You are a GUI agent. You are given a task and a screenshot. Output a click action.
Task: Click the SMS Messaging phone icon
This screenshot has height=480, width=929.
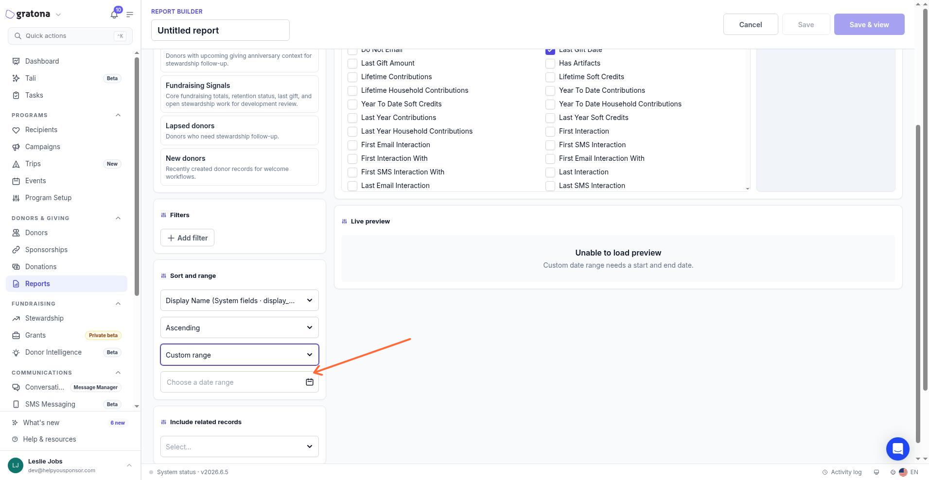tap(16, 404)
